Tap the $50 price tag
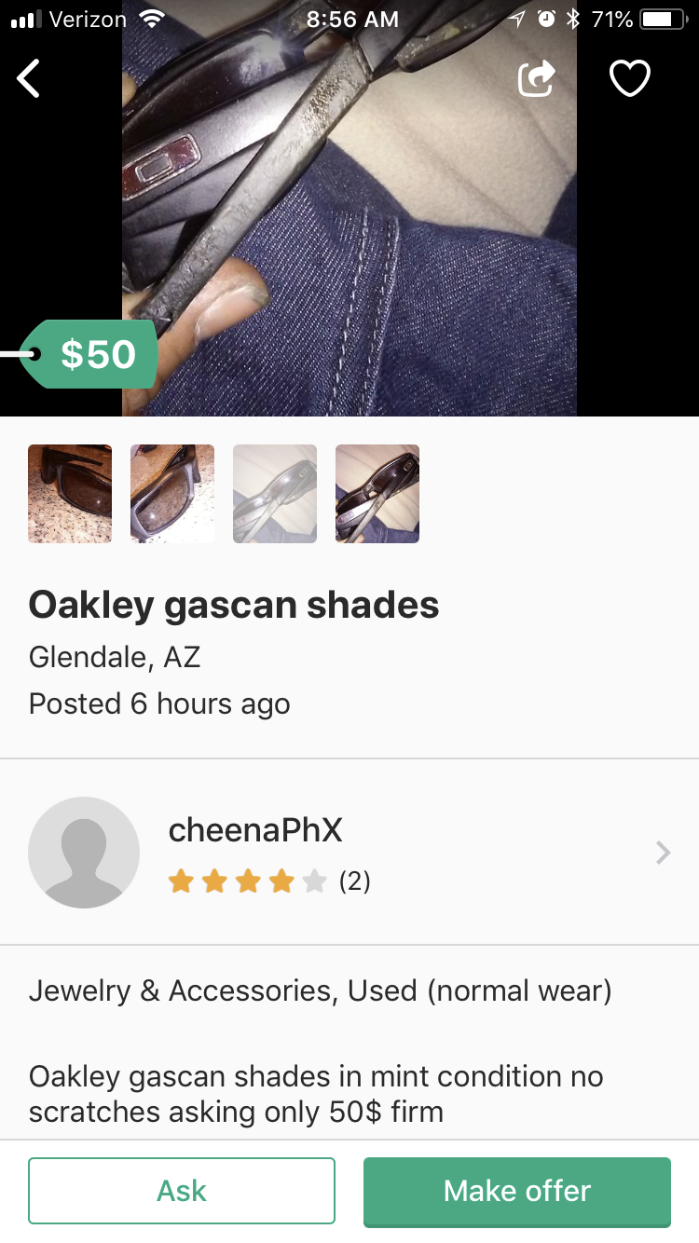Screen dimensions: 699x1243 click(x=89, y=354)
